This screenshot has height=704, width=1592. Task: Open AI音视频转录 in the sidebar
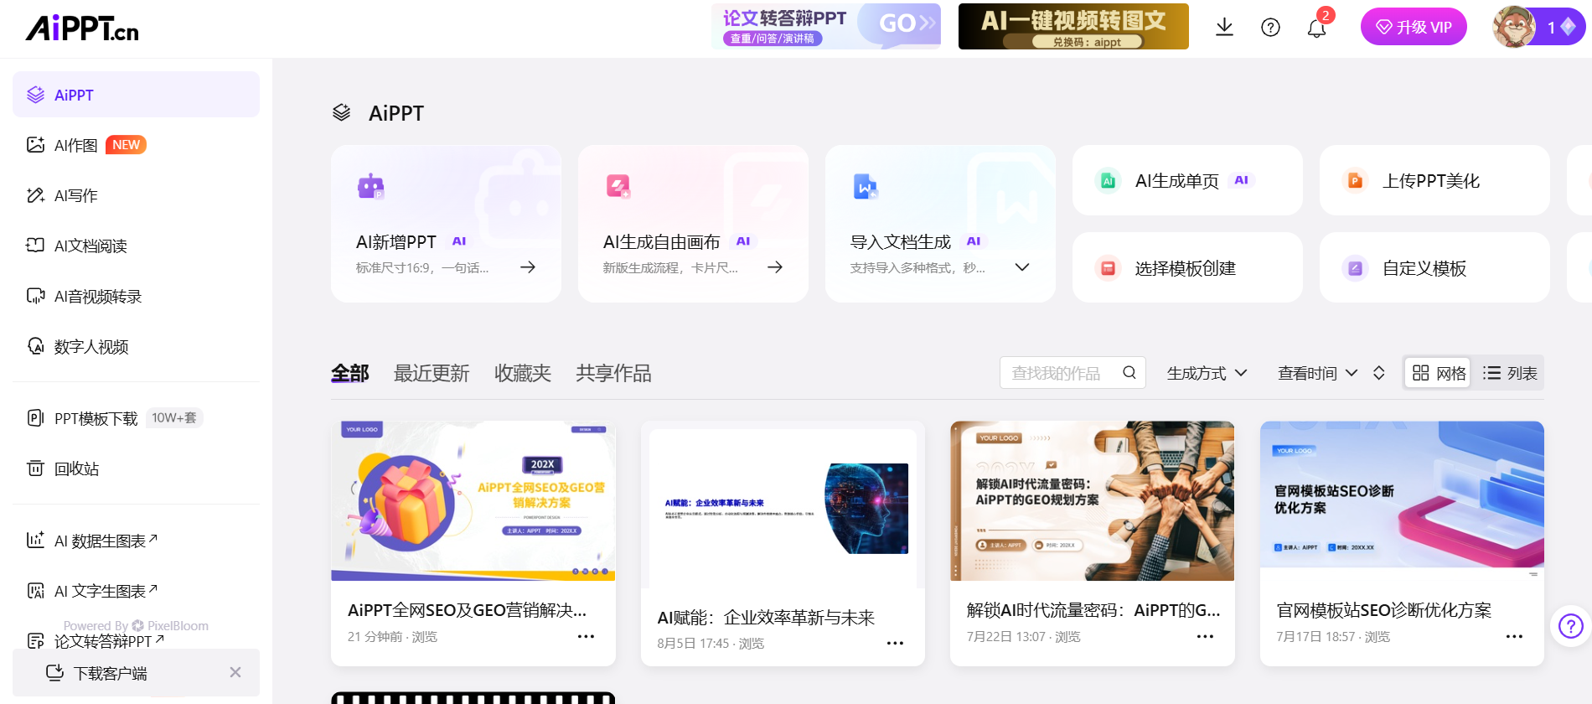pos(136,296)
